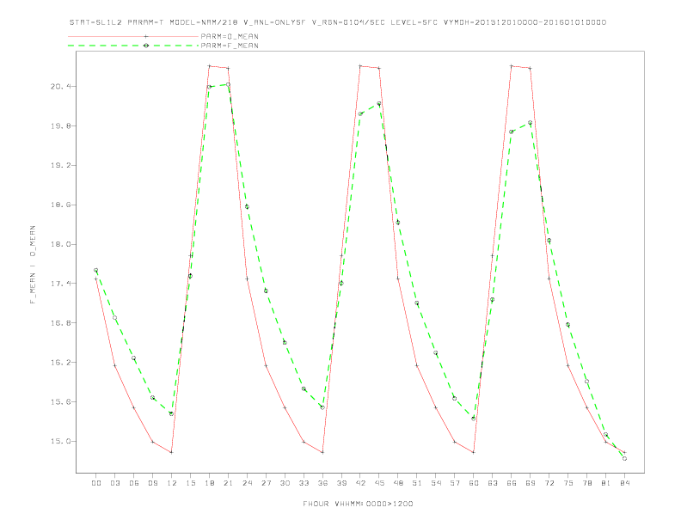Select red O_MEAN plus marker at hour 12

(172, 452)
